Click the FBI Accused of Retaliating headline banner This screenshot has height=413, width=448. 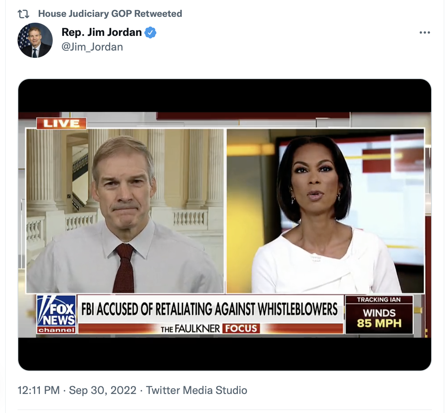click(210, 309)
